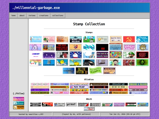Select the Manic Panic stamp
The image size is (159, 119).
click(143, 55)
